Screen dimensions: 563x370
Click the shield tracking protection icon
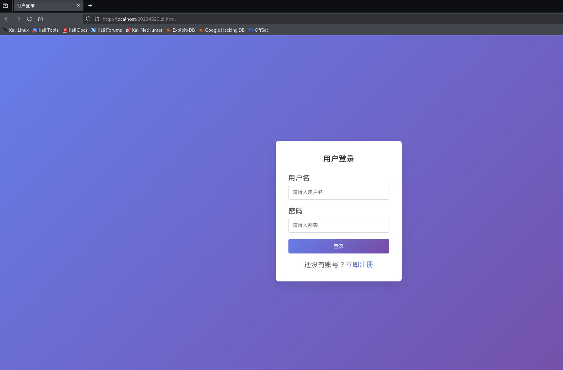pyautogui.click(x=88, y=19)
